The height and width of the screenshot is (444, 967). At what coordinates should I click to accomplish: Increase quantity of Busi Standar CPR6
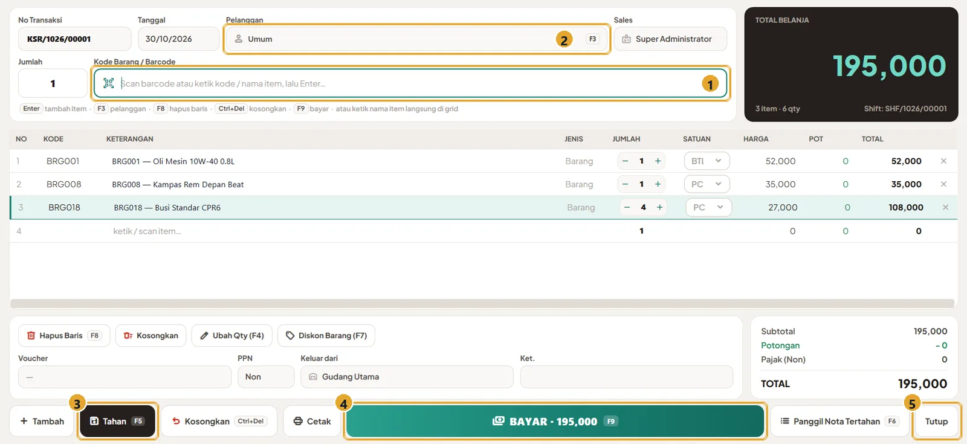(659, 207)
